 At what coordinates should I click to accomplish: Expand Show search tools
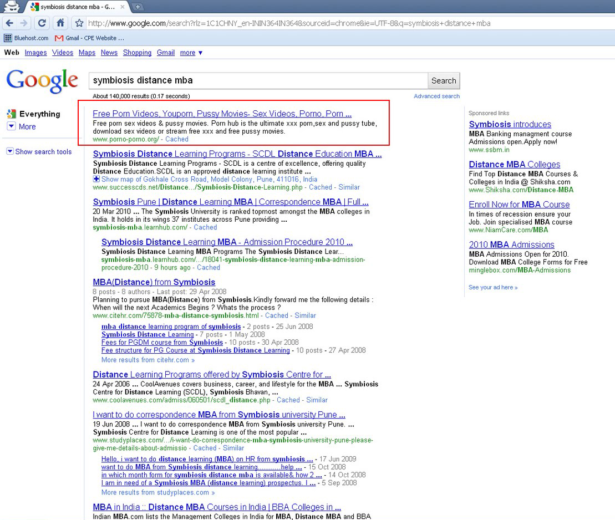39,152
